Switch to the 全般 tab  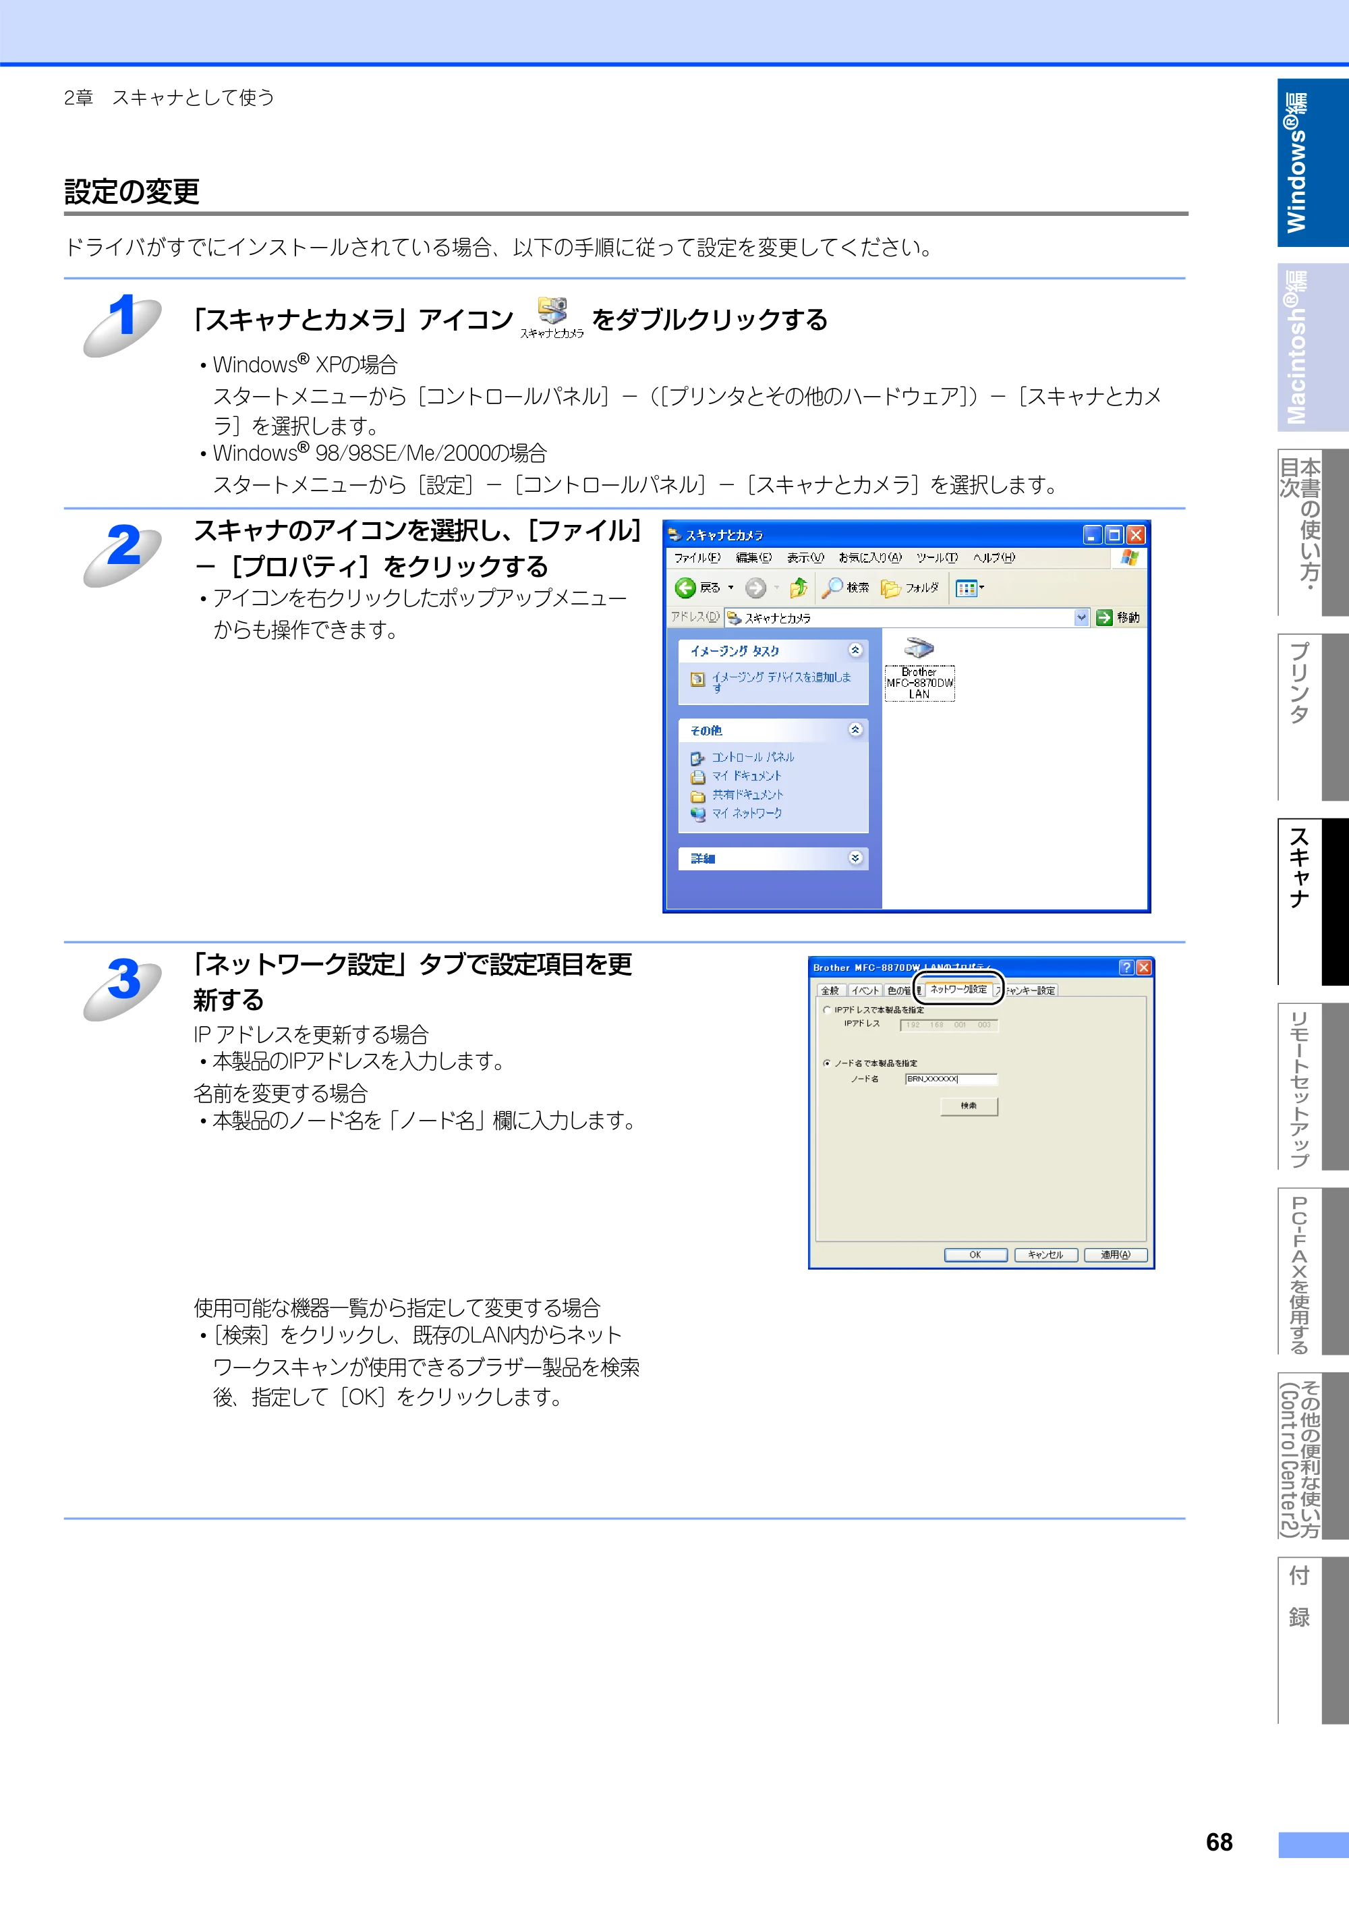[x=830, y=990]
